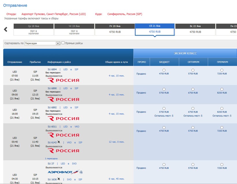Click Rossiya logo under flight SU 6011
The width and height of the screenshot is (237, 184).
(x=63, y=135)
